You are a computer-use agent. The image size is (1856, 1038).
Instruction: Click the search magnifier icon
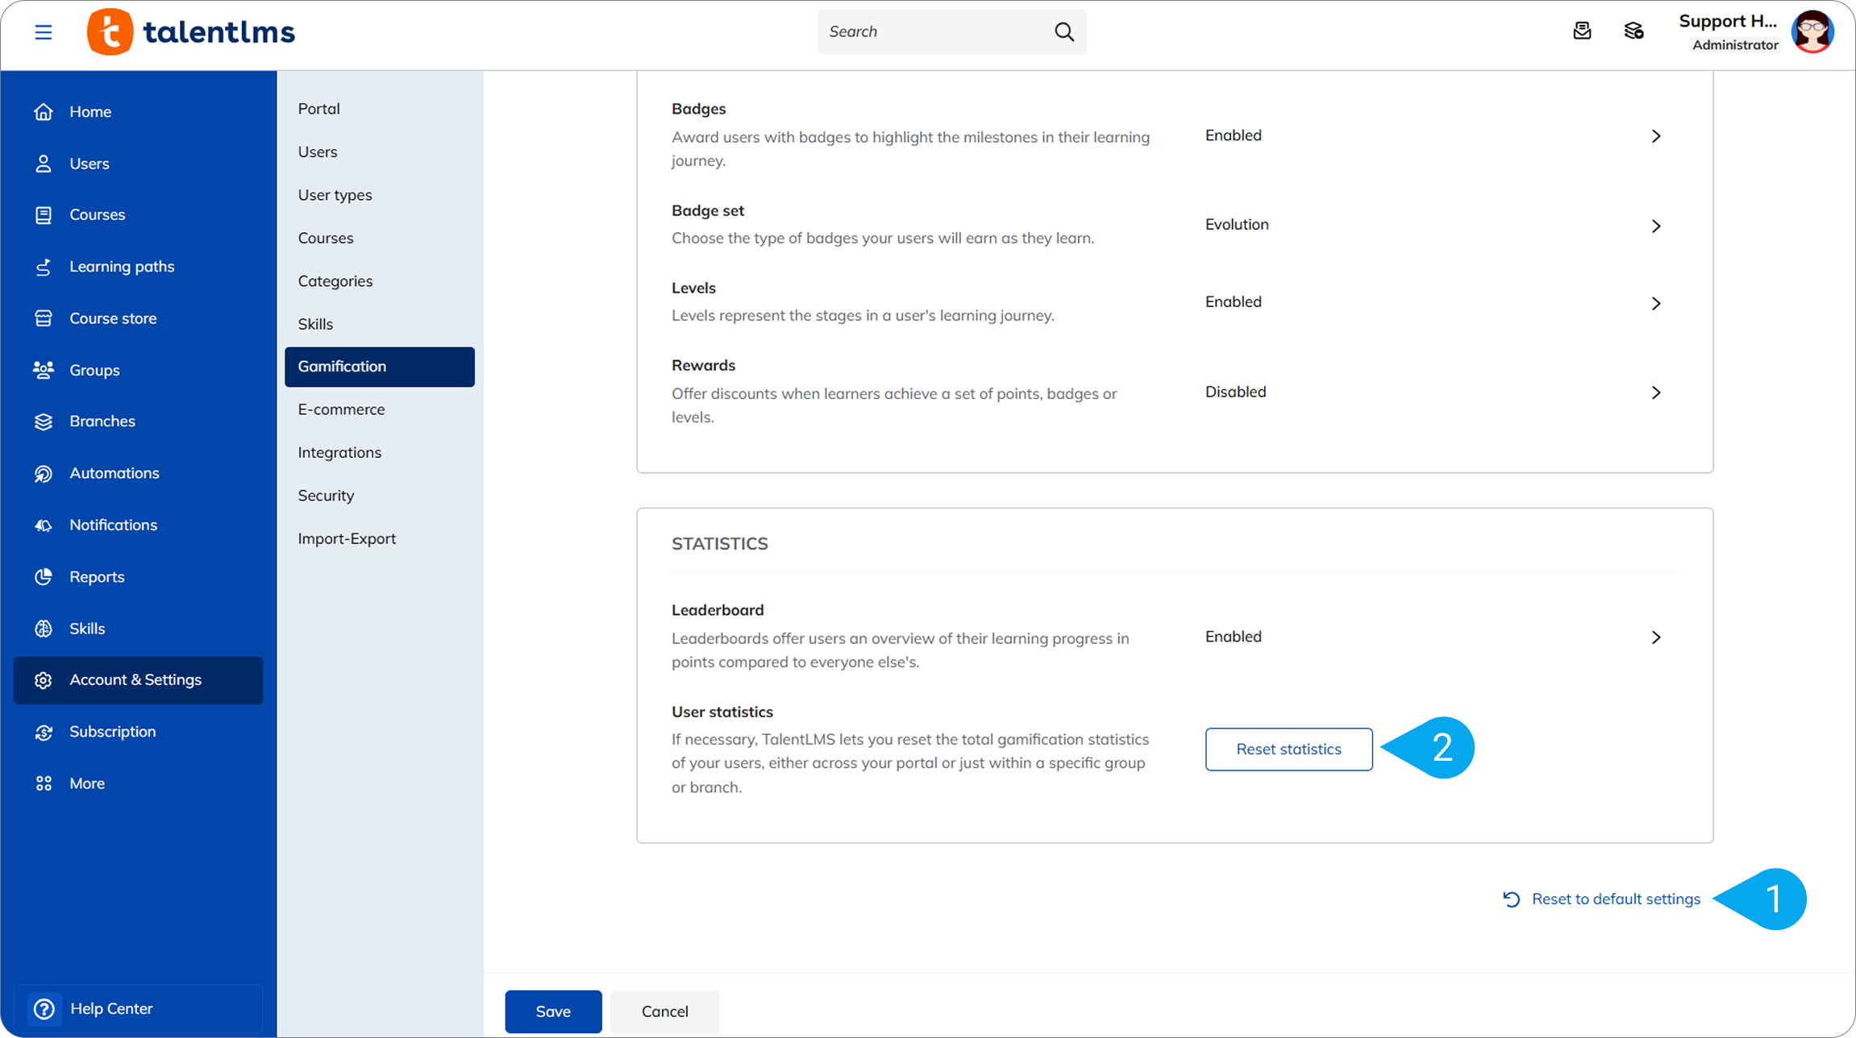[x=1064, y=31]
